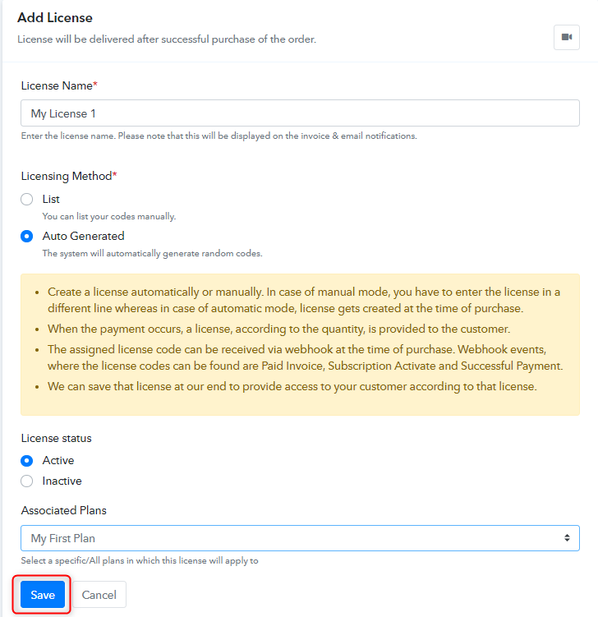This screenshot has height=617, width=598.
Task: Click the Associated Plans field label
Action: pyautogui.click(x=64, y=510)
